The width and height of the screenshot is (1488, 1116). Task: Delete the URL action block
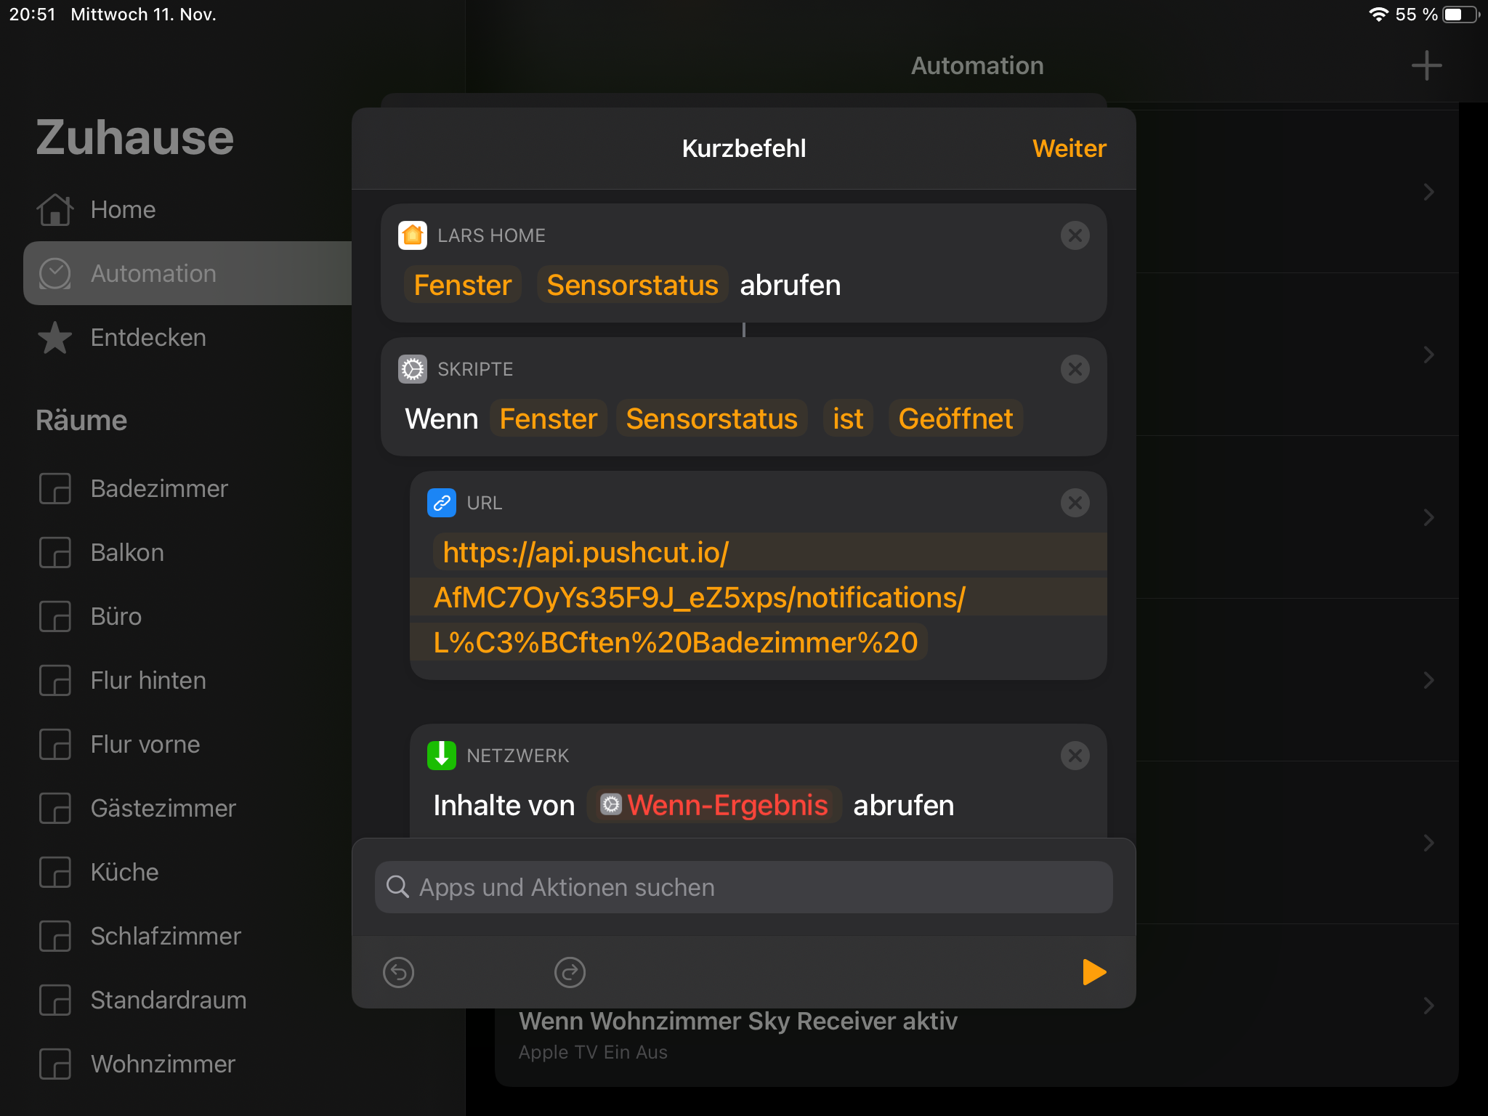[x=1075, y=503]
